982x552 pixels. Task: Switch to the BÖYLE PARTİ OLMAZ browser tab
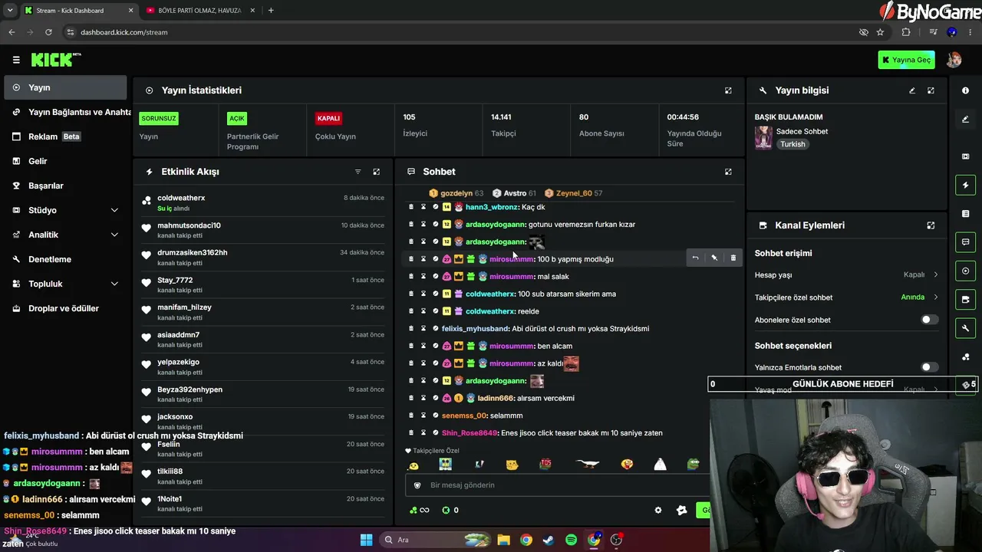point(199,11)
